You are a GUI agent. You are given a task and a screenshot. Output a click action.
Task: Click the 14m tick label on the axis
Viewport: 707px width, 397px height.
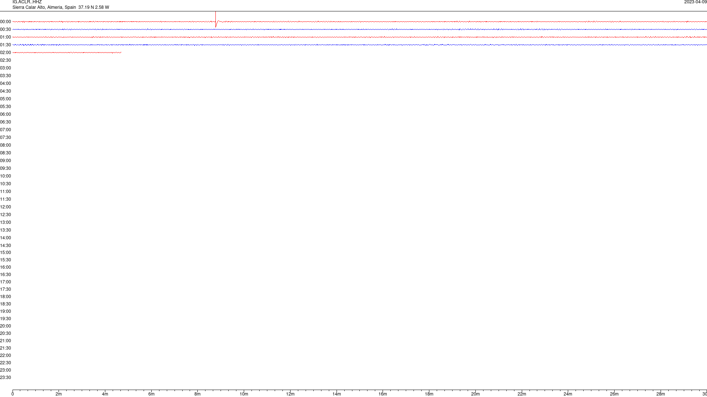(x=337, y=394)
